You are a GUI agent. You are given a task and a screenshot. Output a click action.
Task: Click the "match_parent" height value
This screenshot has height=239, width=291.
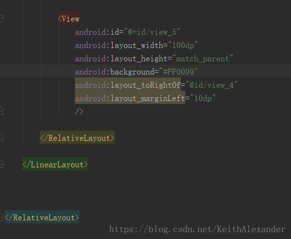[x=203, y=59]
